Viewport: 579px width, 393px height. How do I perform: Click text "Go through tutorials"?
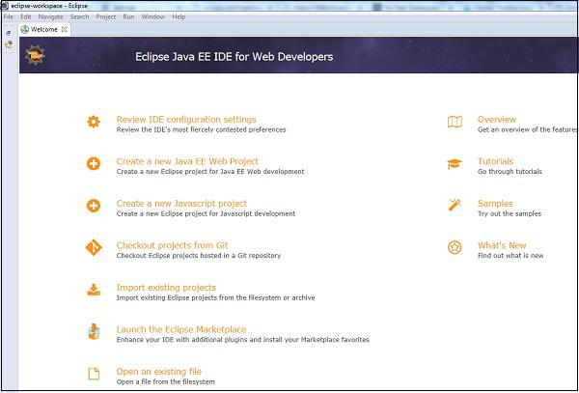[510, 172]
